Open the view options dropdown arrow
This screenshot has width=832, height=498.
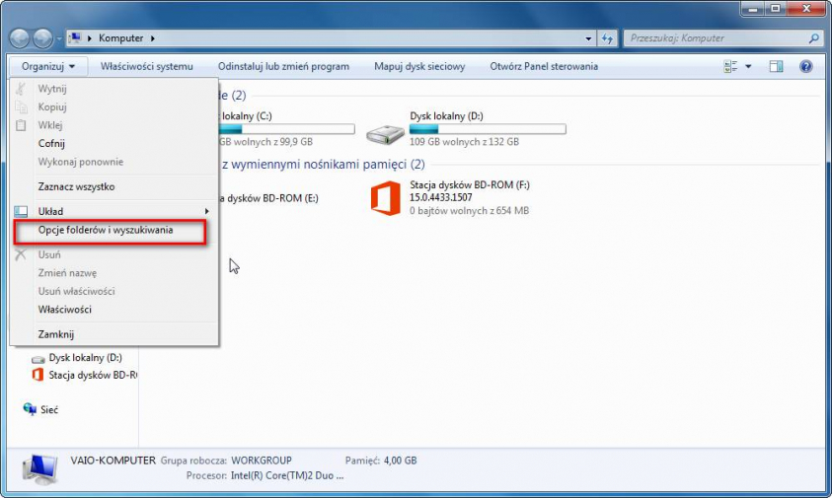[748, 67]
